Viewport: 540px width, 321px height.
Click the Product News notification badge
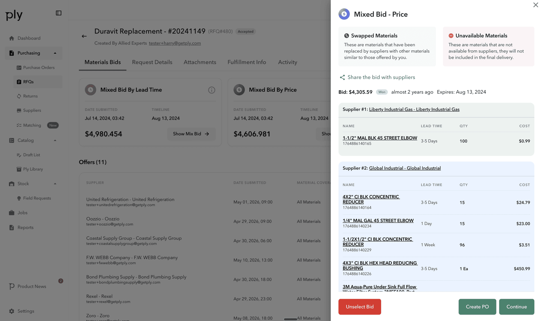pos(61,281)
